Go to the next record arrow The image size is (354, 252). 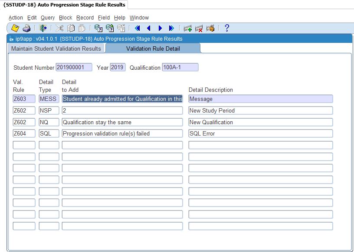tap(160, 28)
